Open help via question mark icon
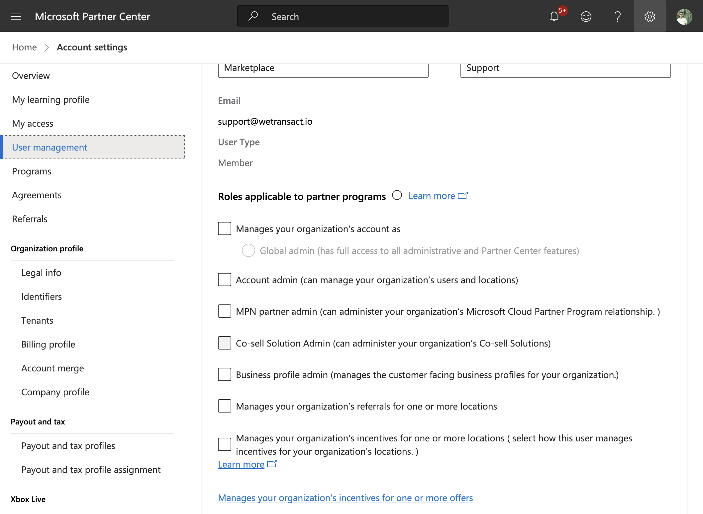Image resolution: width=703 pixels, height=514 pixels. coord(618,16)
